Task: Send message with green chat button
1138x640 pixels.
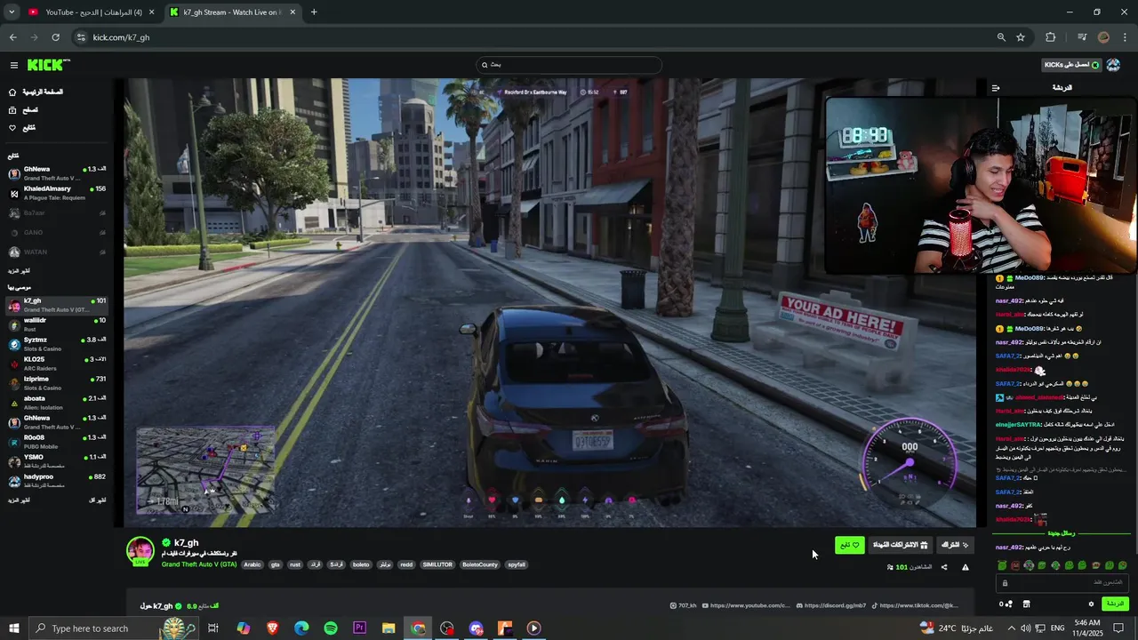Action: point(1115,604)
